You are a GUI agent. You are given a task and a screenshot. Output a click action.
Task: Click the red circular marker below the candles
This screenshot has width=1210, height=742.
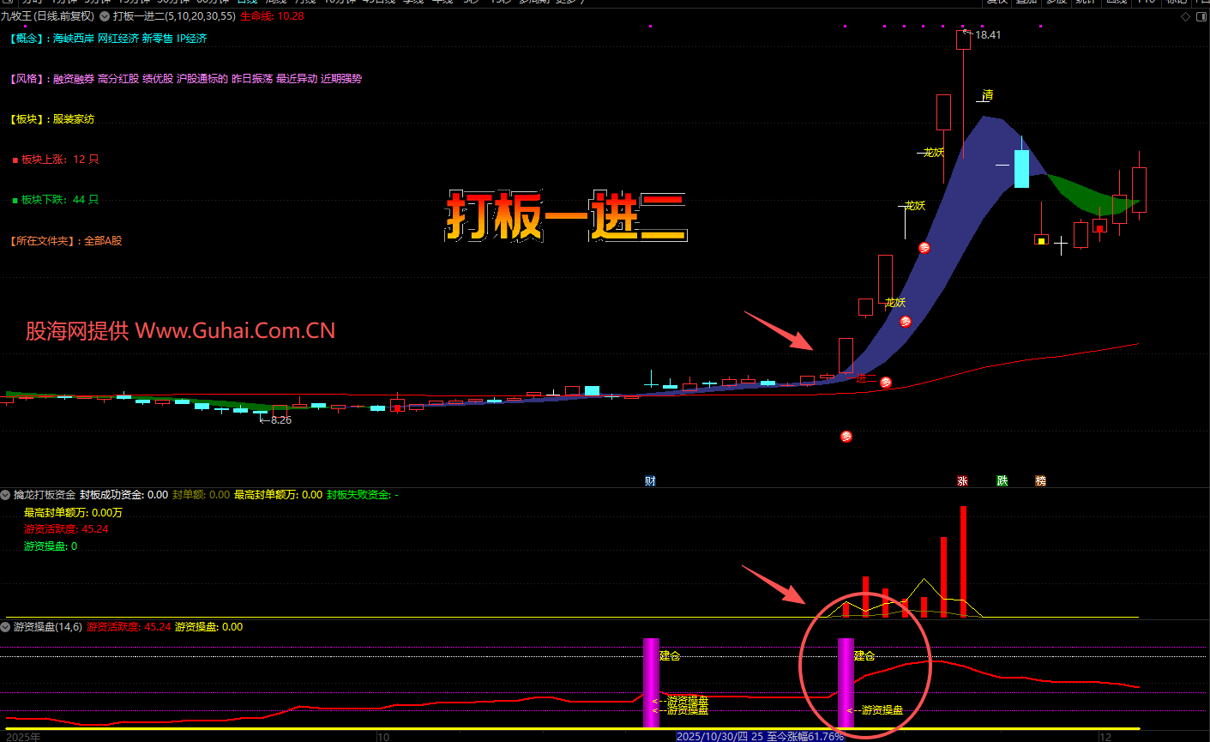pos(846,437)
